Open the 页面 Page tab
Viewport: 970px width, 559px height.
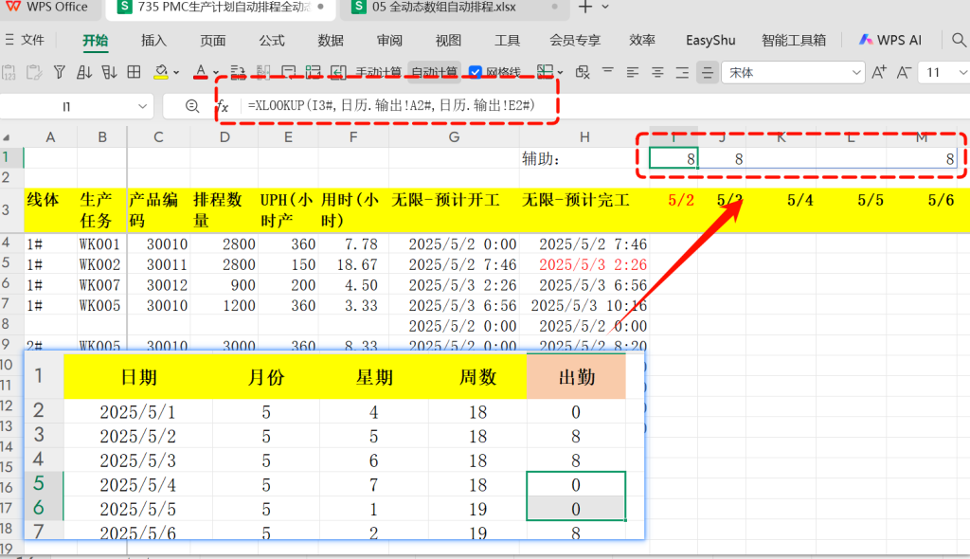point(213,40)
